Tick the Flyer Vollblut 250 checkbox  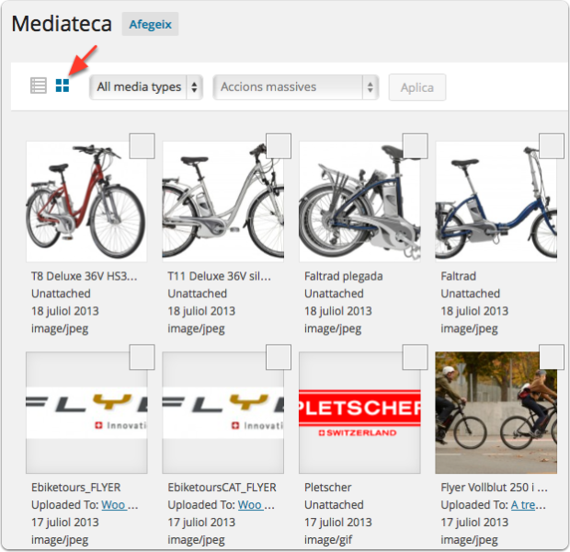point(552,357)
